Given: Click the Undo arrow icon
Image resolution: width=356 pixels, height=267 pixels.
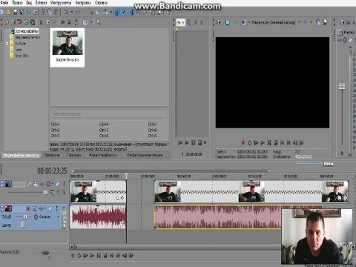Looking at the screenshot, I should pyautogui.click(x=66, y=12).
